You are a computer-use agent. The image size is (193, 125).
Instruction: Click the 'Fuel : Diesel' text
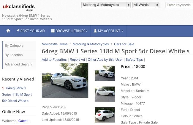[130, 110]
